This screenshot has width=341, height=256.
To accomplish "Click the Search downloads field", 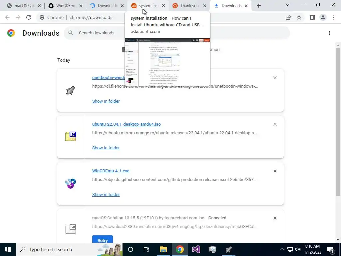I will point(177,33).
